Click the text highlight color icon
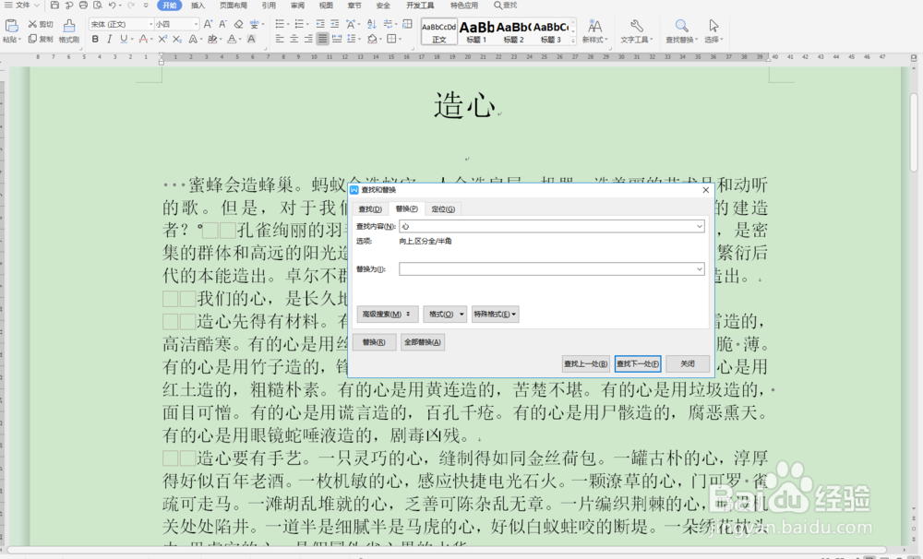Viewport: 923px width, 559px height. 212,39
